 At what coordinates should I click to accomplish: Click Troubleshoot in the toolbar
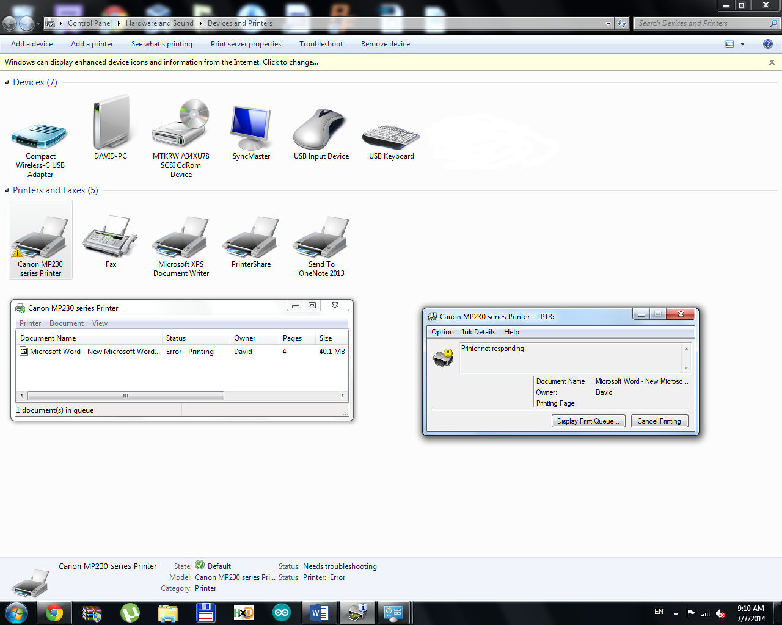(321, 44)
